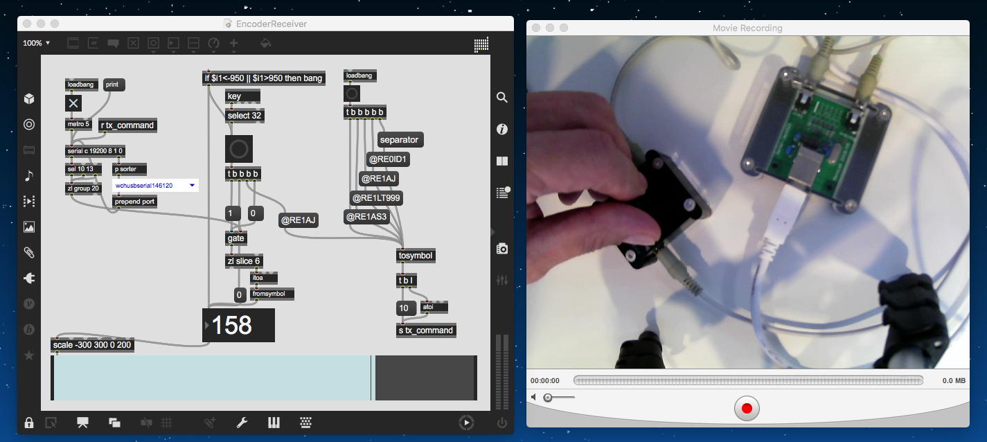Open the Modules circle icon in left sidebar

28,125
